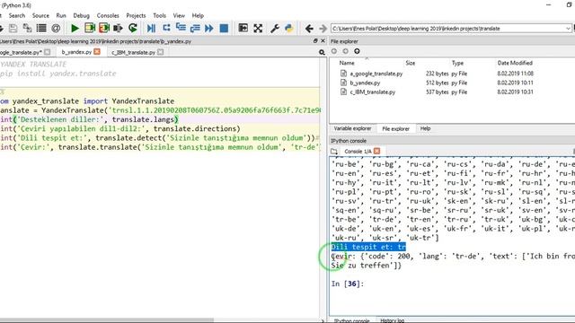This screenshot has height=323, width=575.
Task: Select the File explorer pane tab
Action: (395, 128)
